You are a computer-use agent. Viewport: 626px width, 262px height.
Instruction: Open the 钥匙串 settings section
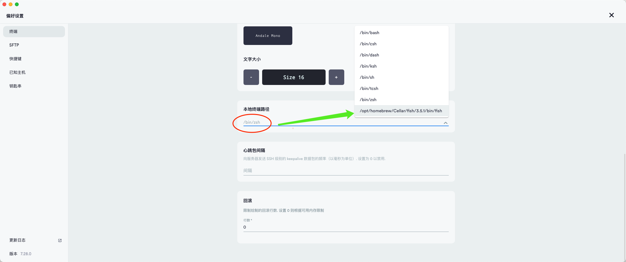(x=34, y=86)
